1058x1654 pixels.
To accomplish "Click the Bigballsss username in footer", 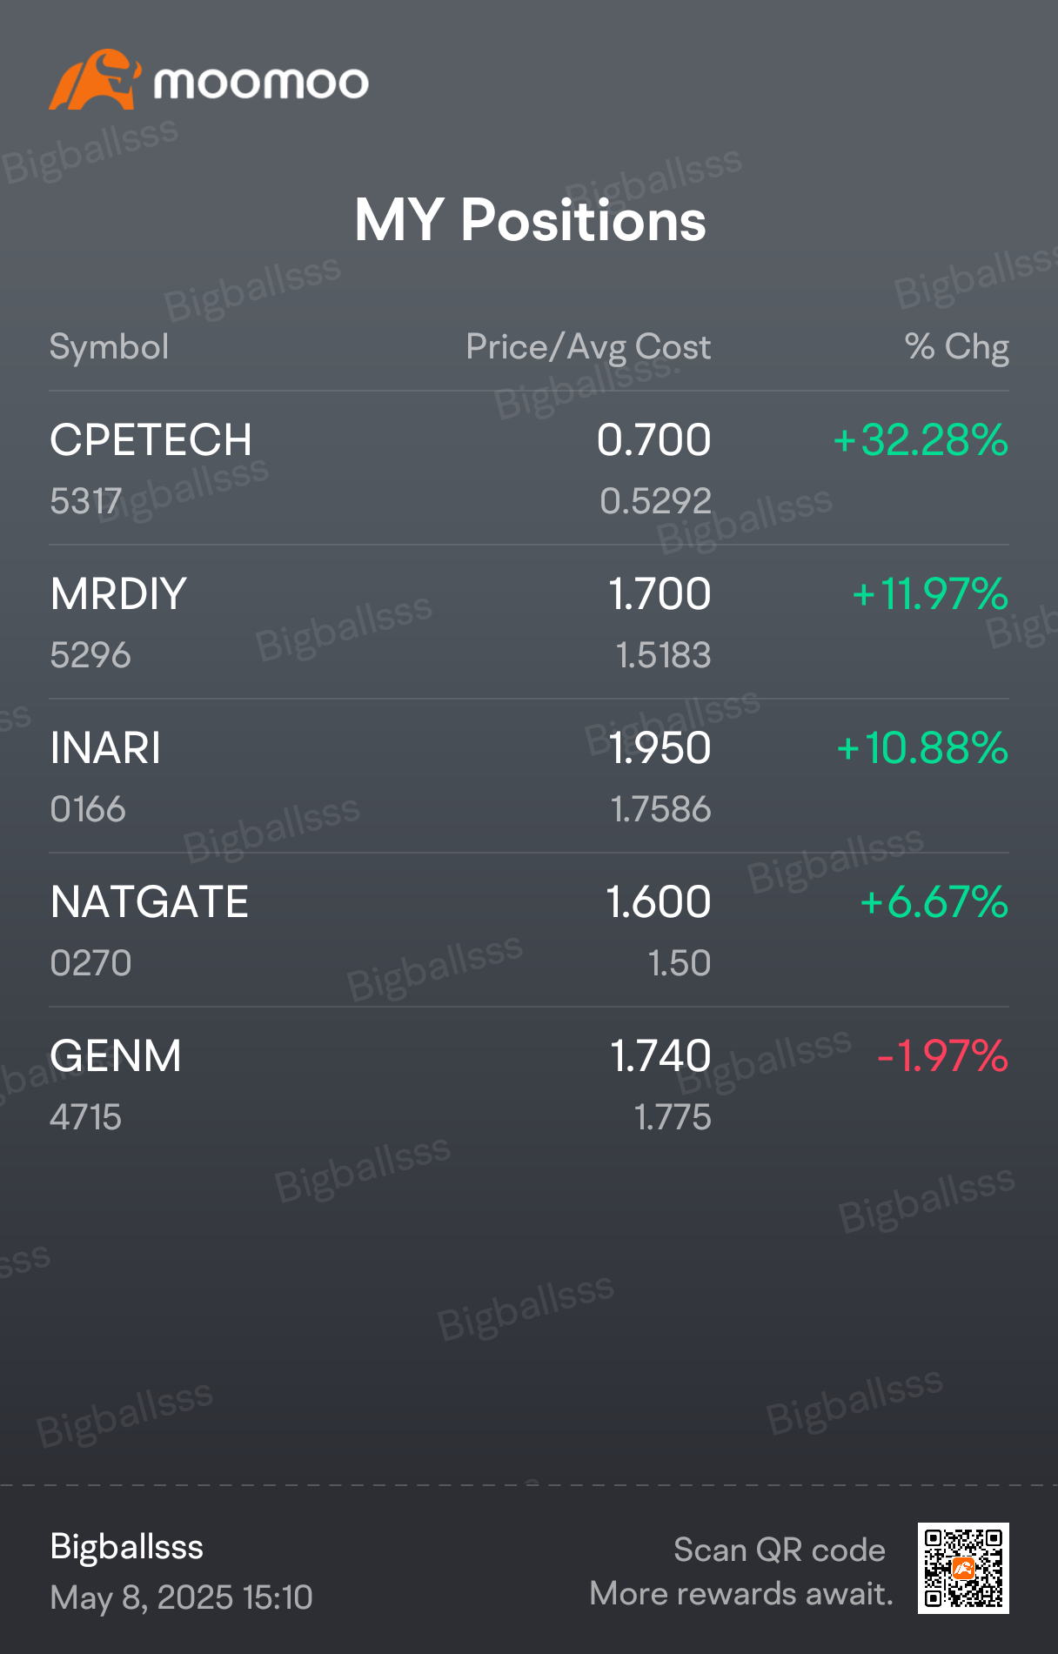I will point(126,1547).
